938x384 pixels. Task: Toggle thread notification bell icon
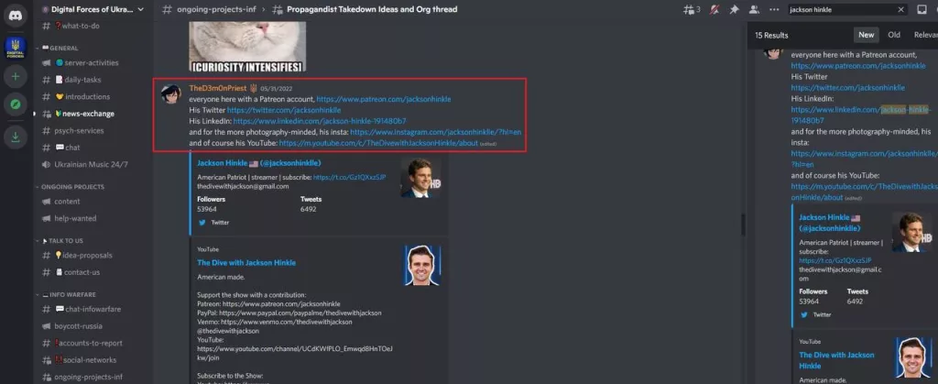714,9
